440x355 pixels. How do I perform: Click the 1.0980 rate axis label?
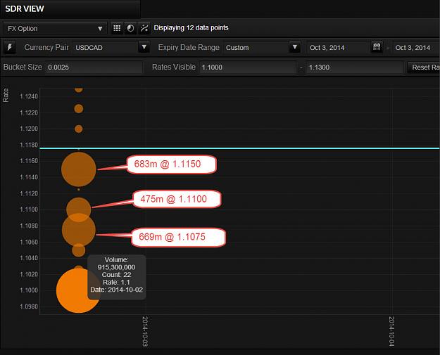click(29, 306)
